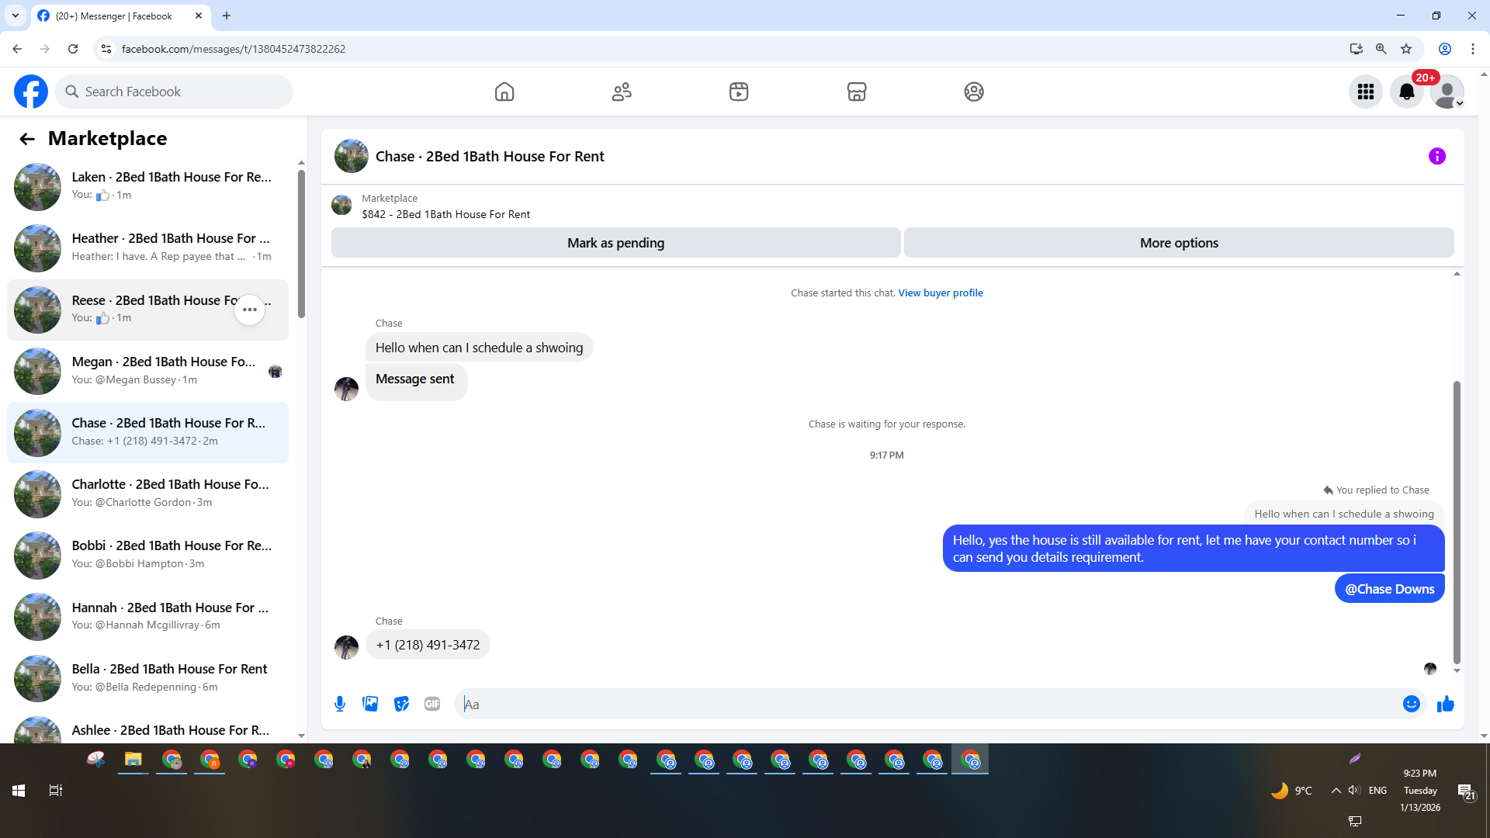Open the emoji picker smiley icon

(x=1411, y=704)
